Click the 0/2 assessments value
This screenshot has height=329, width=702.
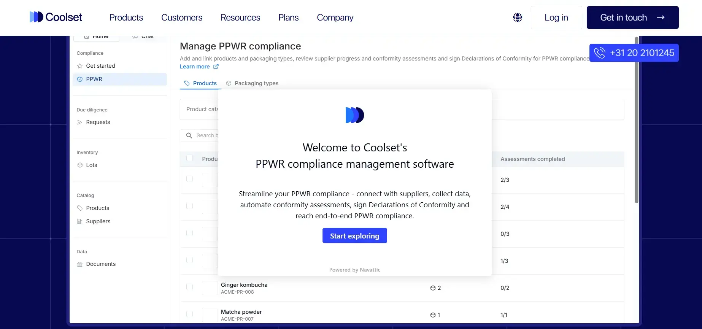pos(505,288)
